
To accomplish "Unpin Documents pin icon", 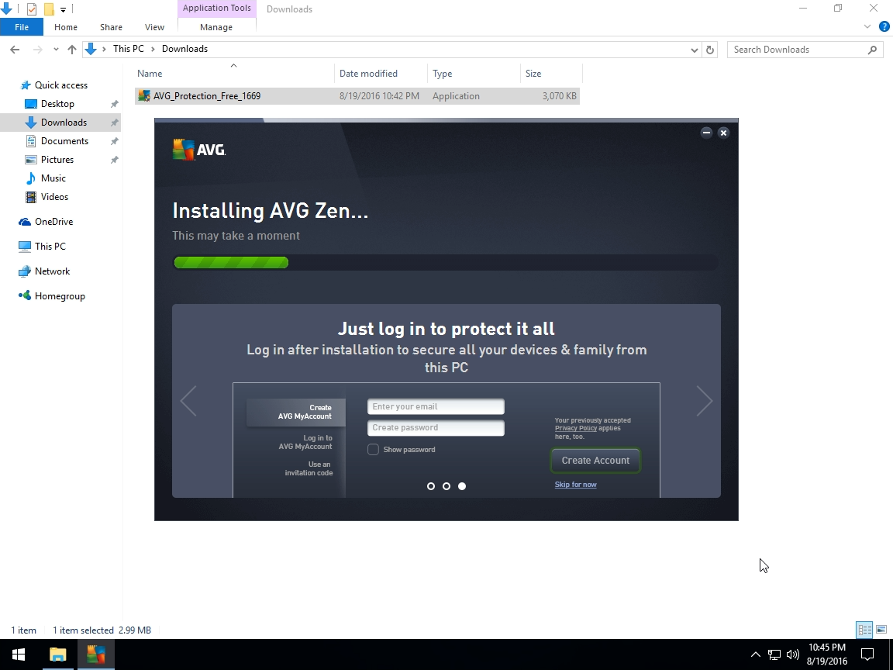I will tap(115, 140).
